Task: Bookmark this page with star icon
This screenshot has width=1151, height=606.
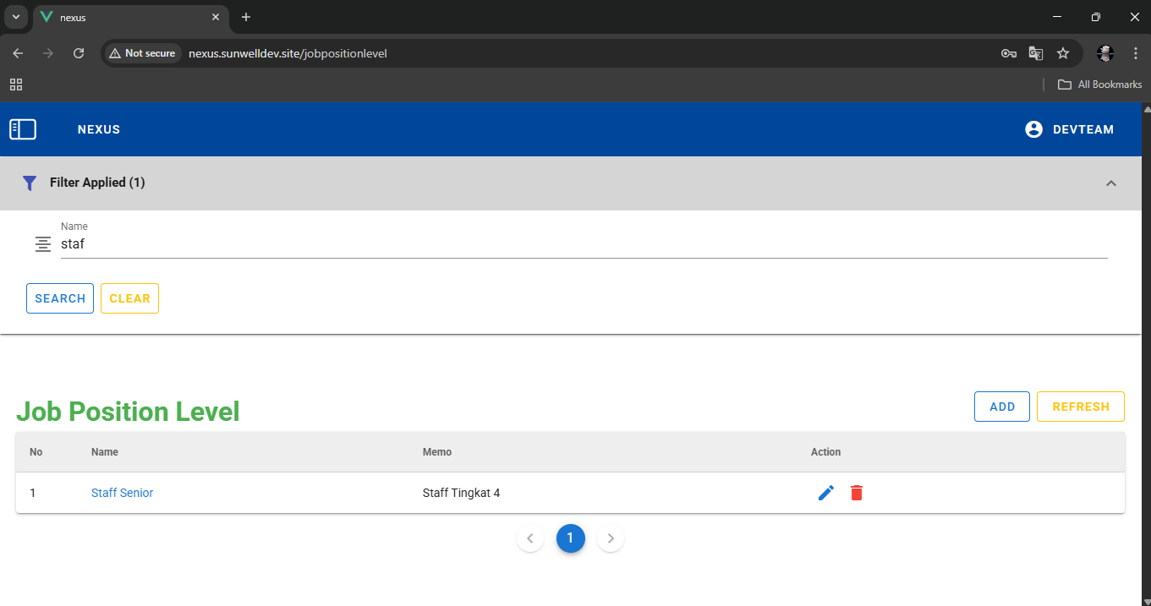Action: [x=1063, y=53]
